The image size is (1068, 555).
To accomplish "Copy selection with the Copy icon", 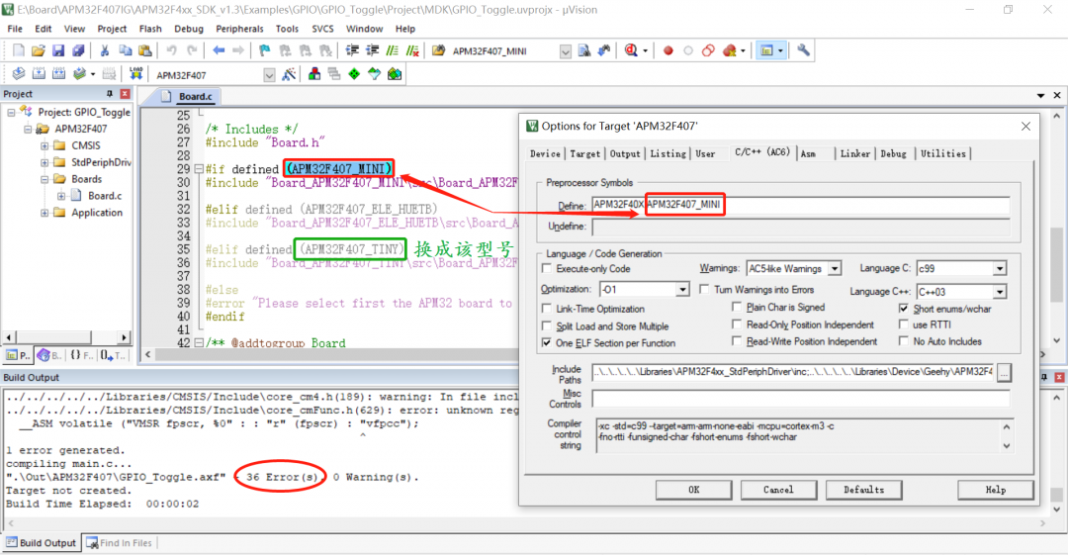I will tap(126, 50).
